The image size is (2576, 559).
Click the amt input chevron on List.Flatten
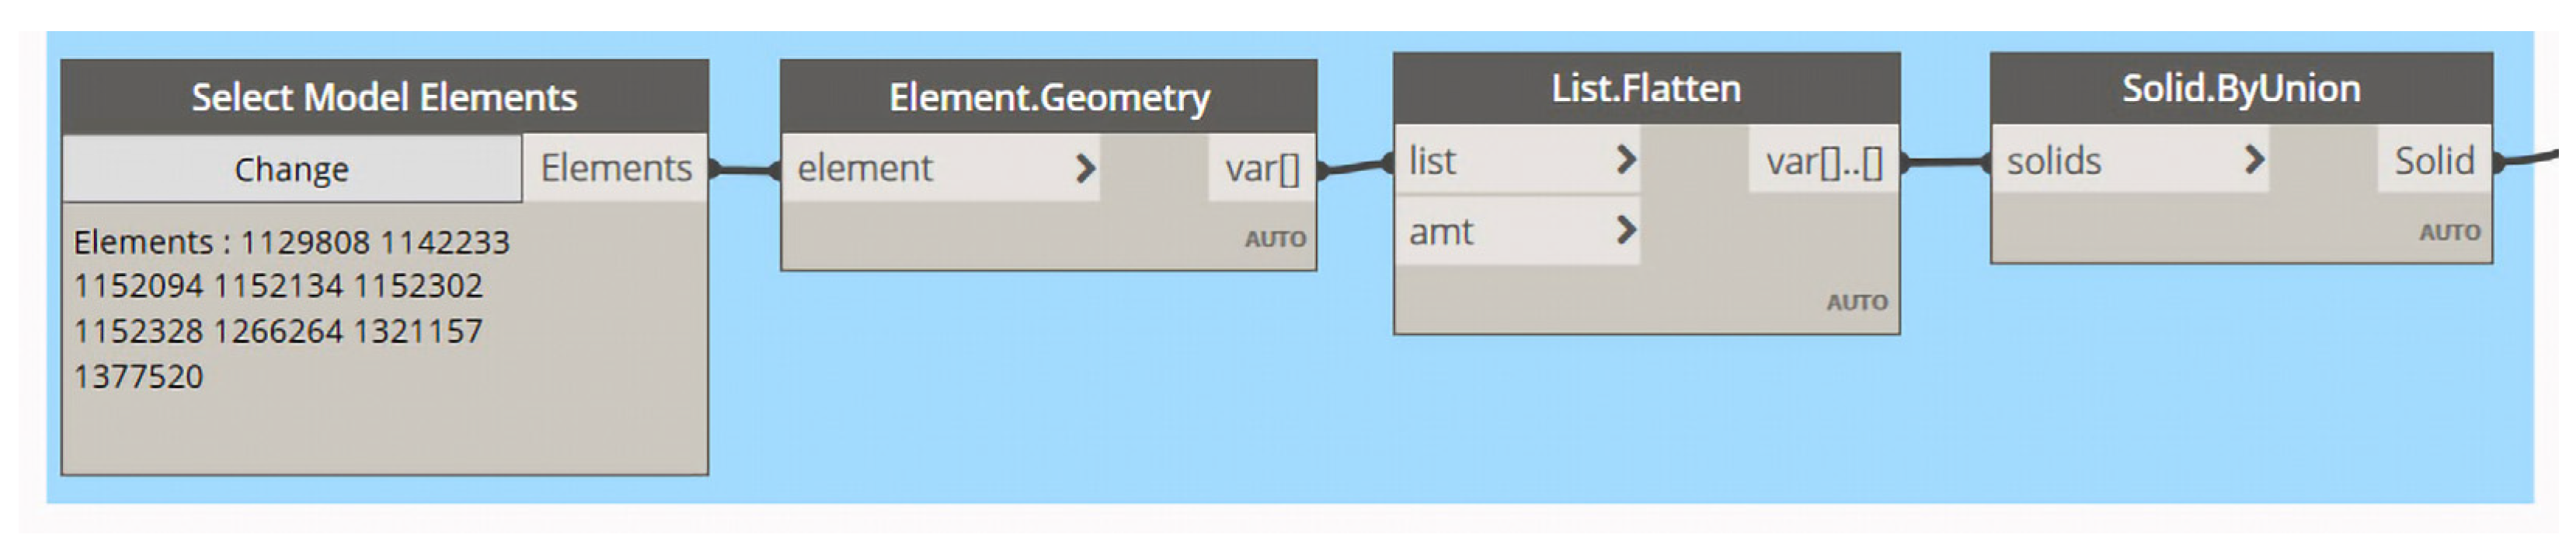1626,231
